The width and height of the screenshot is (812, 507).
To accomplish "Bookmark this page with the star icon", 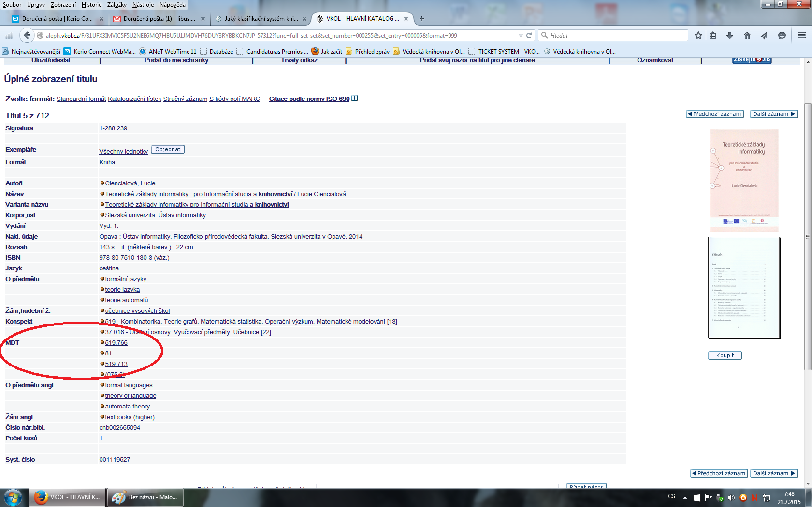I will click(698, 35).
